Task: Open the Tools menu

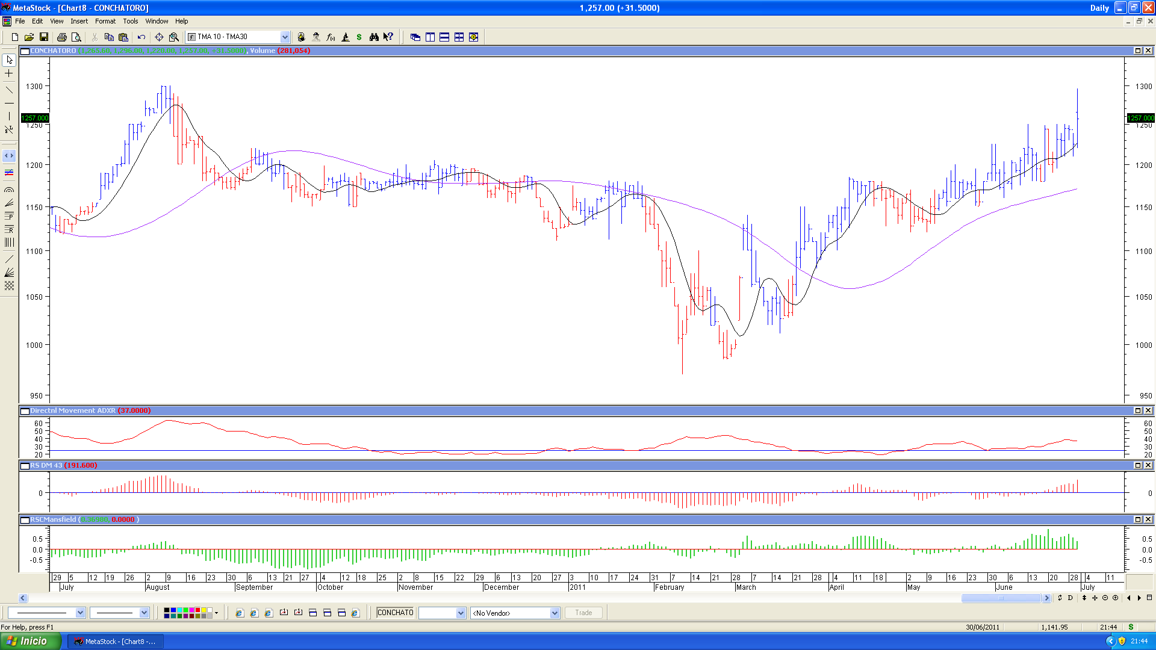Action: (x=130, y=21)
